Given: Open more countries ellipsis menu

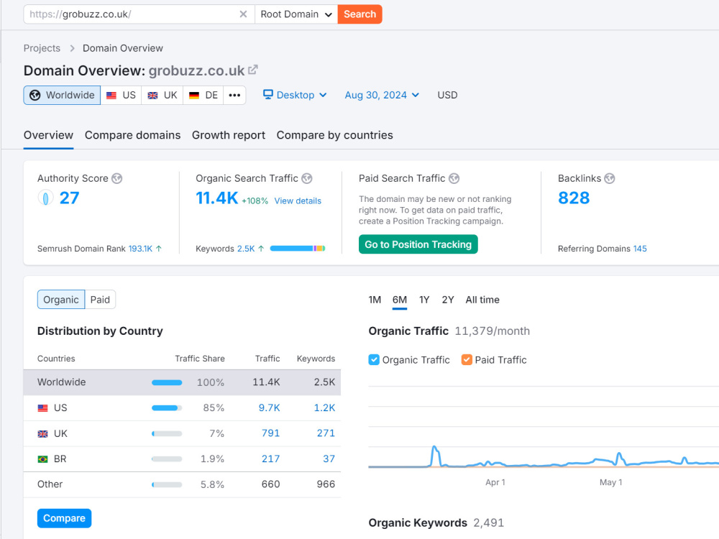Looking at the screenshot, I should 235,96.
